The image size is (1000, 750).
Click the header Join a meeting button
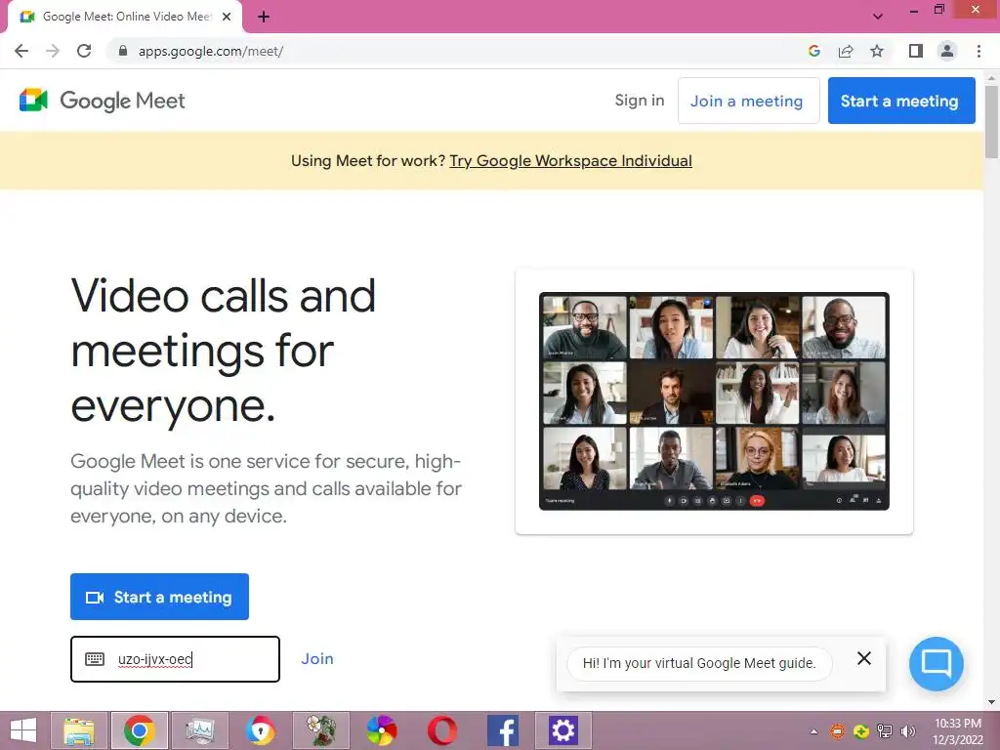(x=748, y=101)
